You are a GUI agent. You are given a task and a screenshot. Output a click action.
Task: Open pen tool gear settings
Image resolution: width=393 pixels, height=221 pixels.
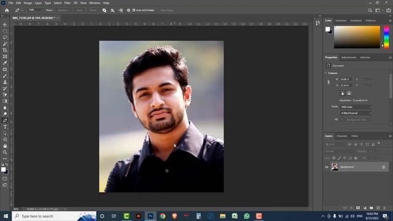(128, 10)
